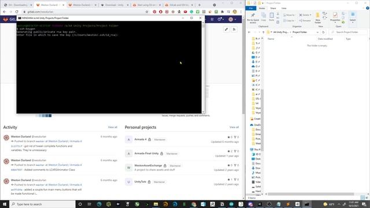Screen dimensions: 370x208
Task: Refresh the Project Folder location in Explorer
Action: (323, 32)
